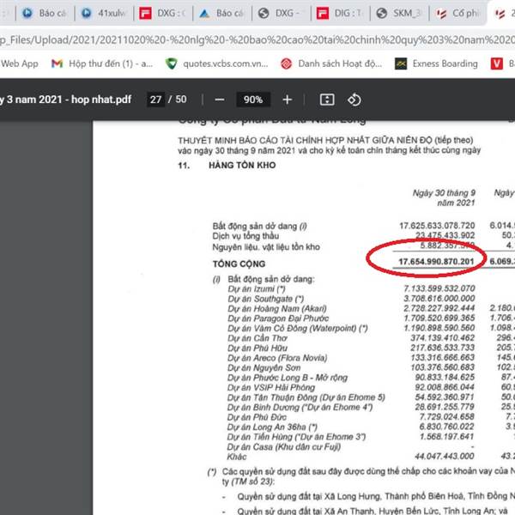
Task: Click 'Dự án Phú Đức' row
Action: pos(257,417)
